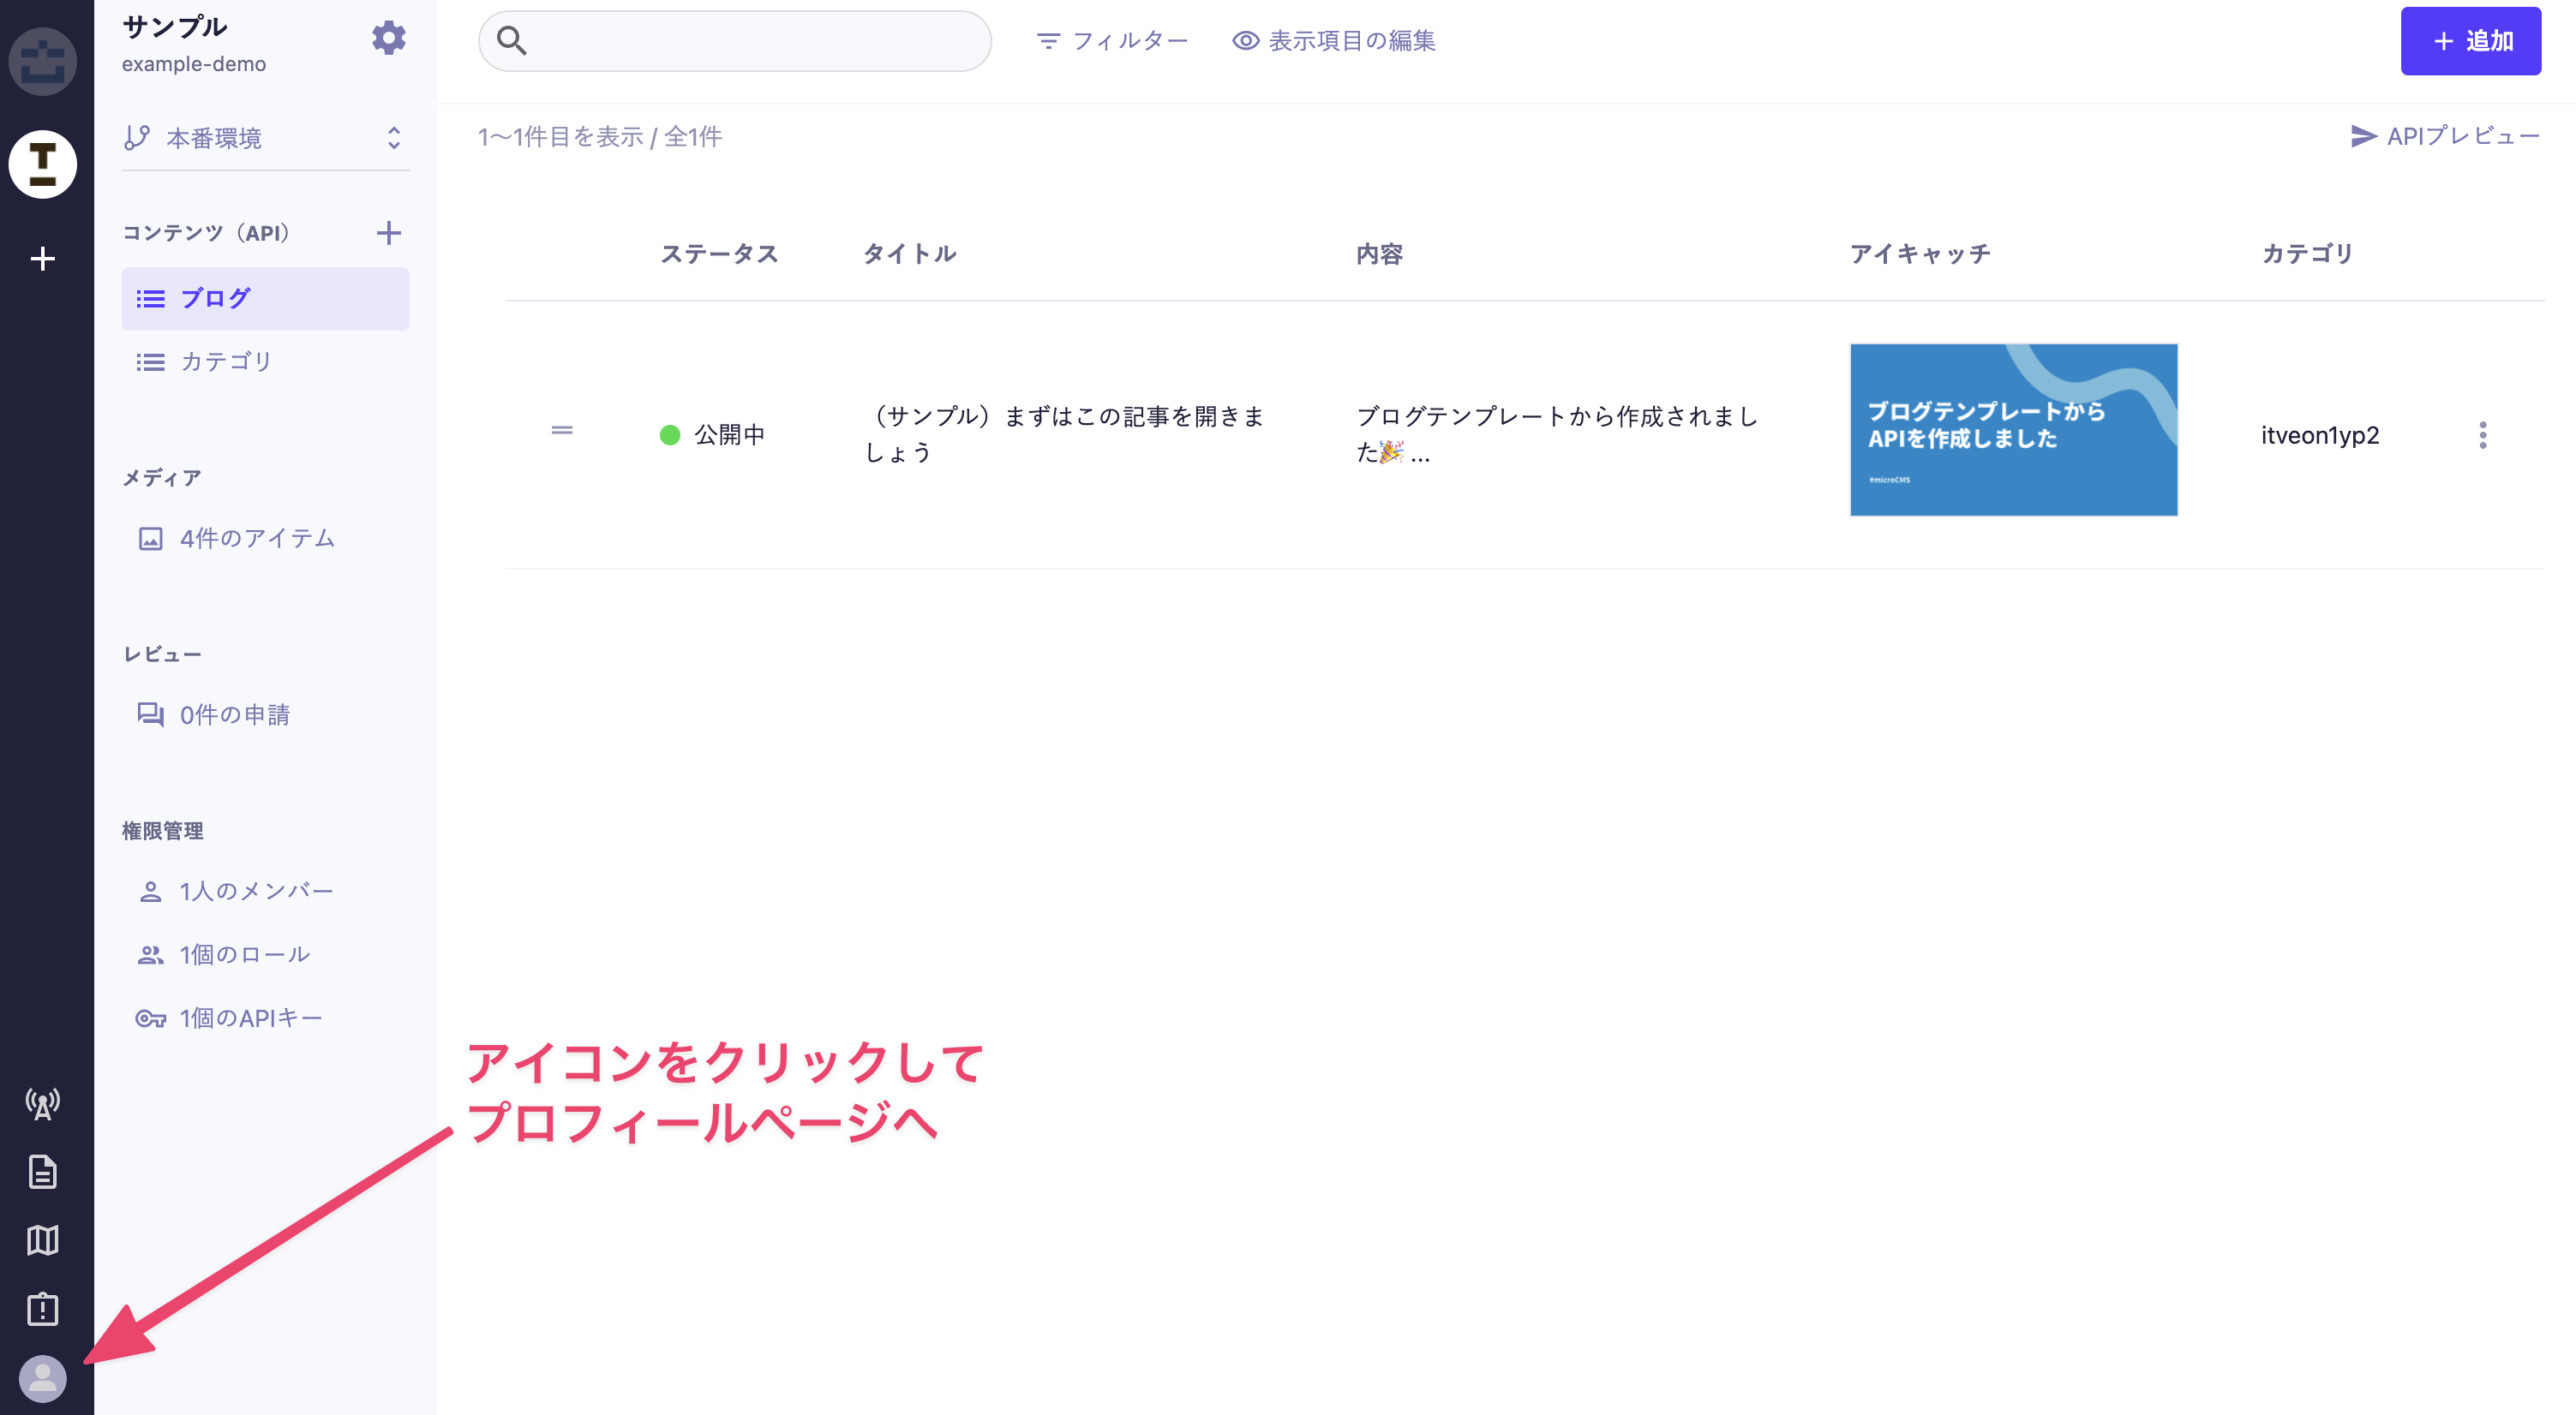Select the T service avatar
2576x1415 pixels.
43,164
